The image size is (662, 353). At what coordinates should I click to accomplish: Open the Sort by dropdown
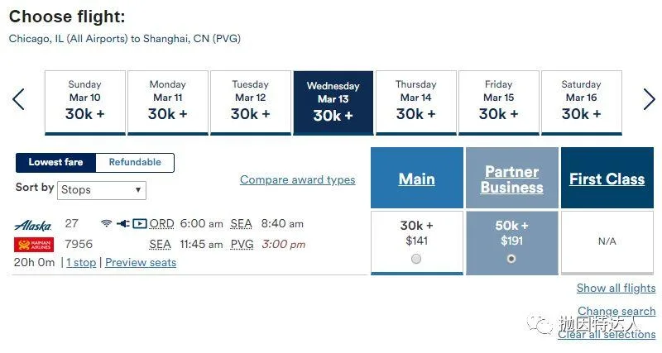102,190
